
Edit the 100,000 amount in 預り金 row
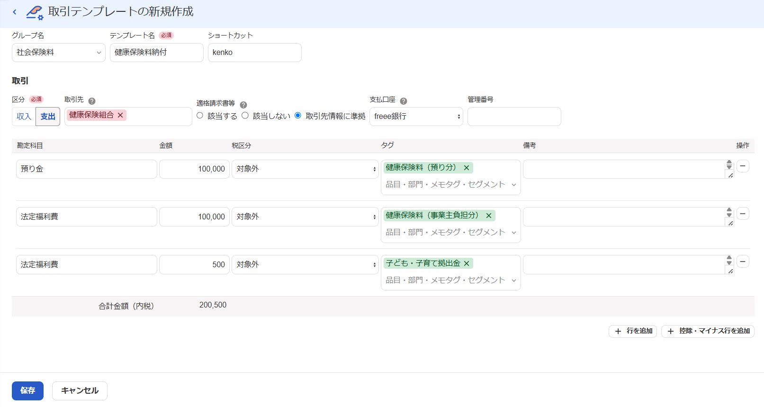click(195, 169)
